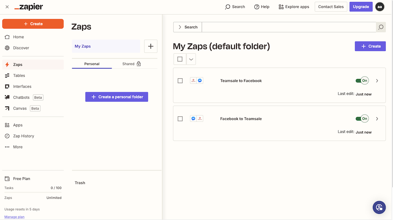Tick the Teamsale to Facebook checkbox
Image resolution: width=393 pixels, height=220 pixels.
pyautogui.click(x=180, y=81)
